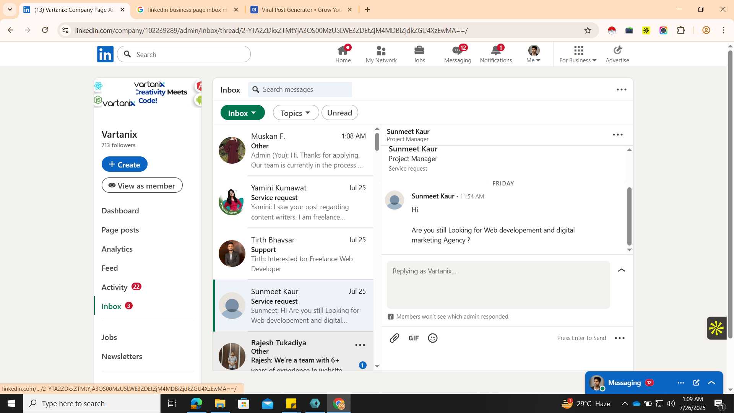The height and width of the screenshot is (413, 734).
Task: Open Windows notification center
Action: [x=719, y=403]
